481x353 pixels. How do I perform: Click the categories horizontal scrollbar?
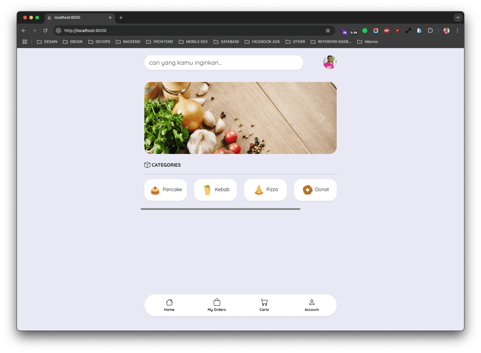220,209
